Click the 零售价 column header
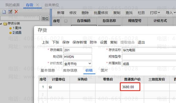The height and width of the screenshot is (103, 176). click(108, 79)
